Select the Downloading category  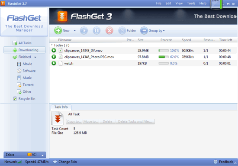25,50
